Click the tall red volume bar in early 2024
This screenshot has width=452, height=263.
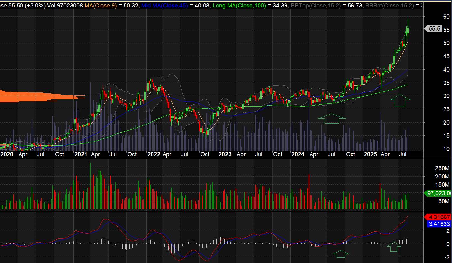309,192
